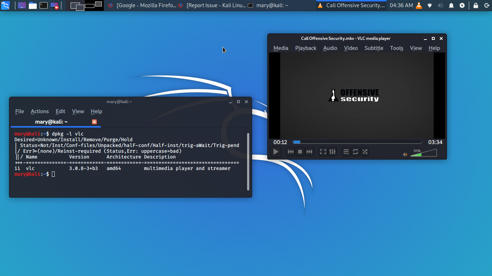
Task: Skip to next media in VLC
Action: pos(309,152)
